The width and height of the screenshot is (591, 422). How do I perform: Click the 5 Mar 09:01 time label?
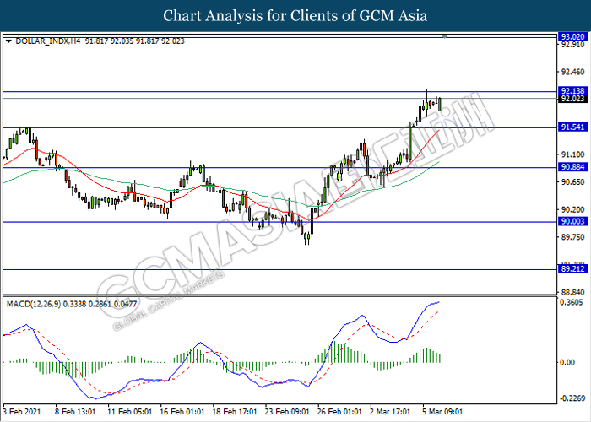442,413
